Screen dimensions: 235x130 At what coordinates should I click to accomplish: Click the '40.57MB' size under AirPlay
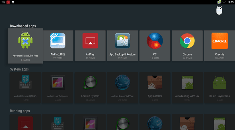tap(90, 58)
